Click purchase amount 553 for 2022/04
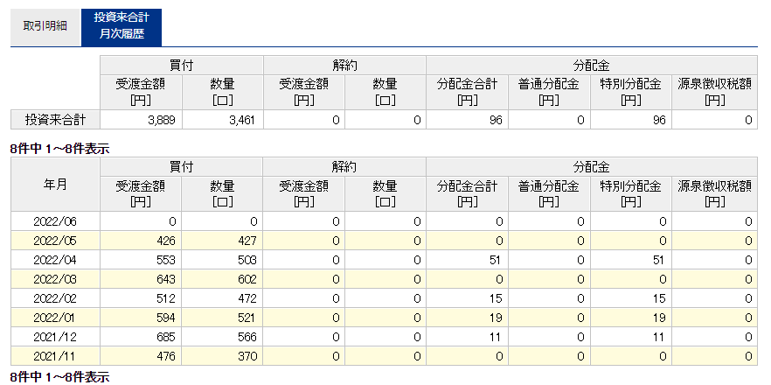The image size is (771, 385). (165, 260)
